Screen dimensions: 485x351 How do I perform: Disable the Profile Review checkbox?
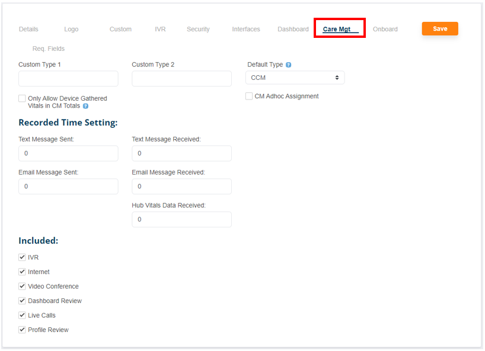pyautogui.click(x=23, y=330)
